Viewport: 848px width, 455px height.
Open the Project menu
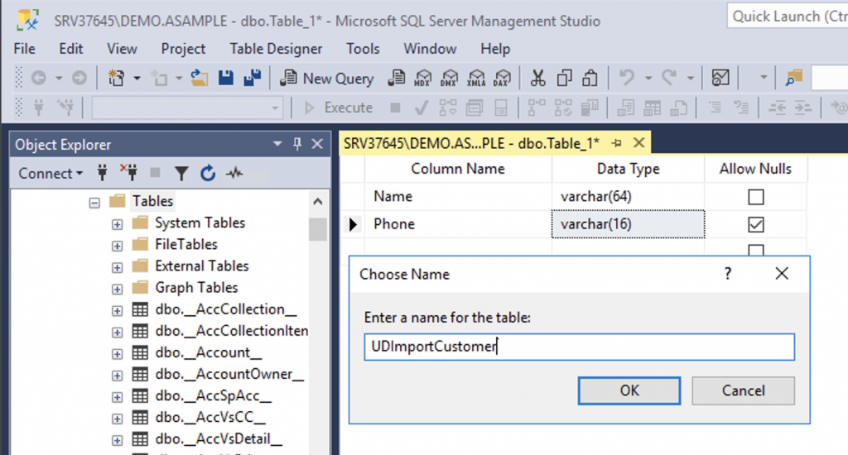click(x=183, y=49)
